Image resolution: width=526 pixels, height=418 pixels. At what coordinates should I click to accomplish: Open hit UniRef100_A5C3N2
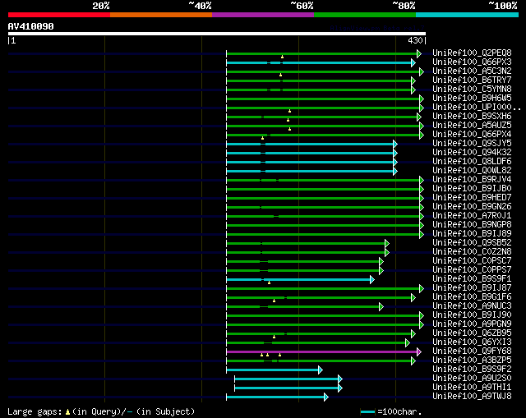(472, 71)
